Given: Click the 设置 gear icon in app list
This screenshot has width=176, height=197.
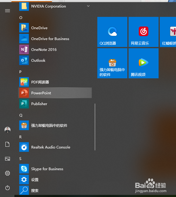Looking at the screenshot, I should tap(24, 180).
